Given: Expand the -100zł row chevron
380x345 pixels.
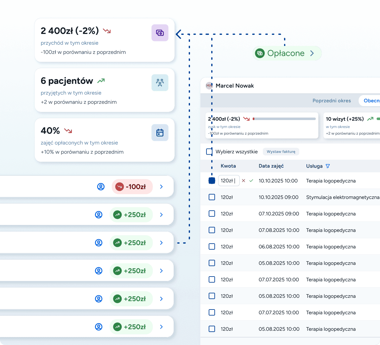Looking at the screenshot, I should 161,187.
